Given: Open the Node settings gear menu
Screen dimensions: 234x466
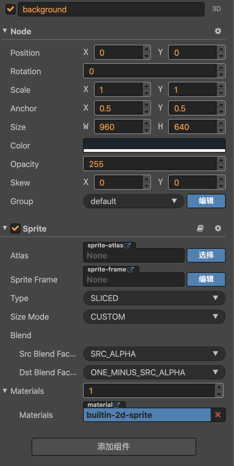Looking at the screenshot, I should click(218, 31).
